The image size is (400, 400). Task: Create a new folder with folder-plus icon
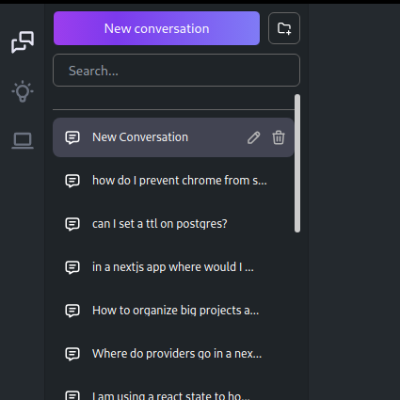[x=284, y=28]
